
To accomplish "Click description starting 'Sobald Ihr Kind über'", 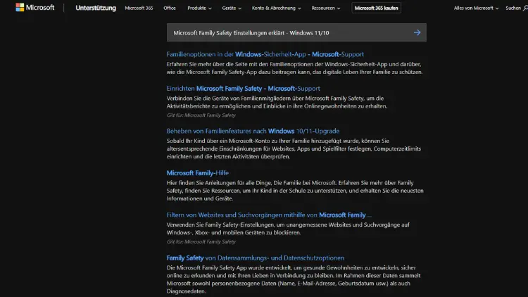I will tap(294, 148).
